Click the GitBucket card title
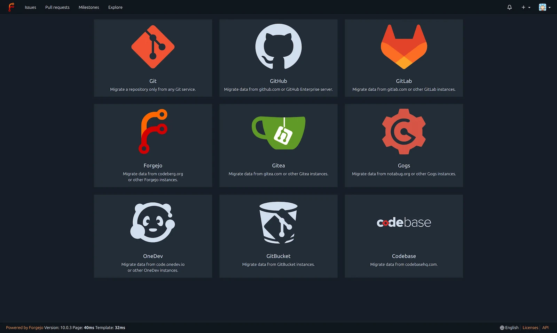Screen dimensions: 557x333 [278, 256]
